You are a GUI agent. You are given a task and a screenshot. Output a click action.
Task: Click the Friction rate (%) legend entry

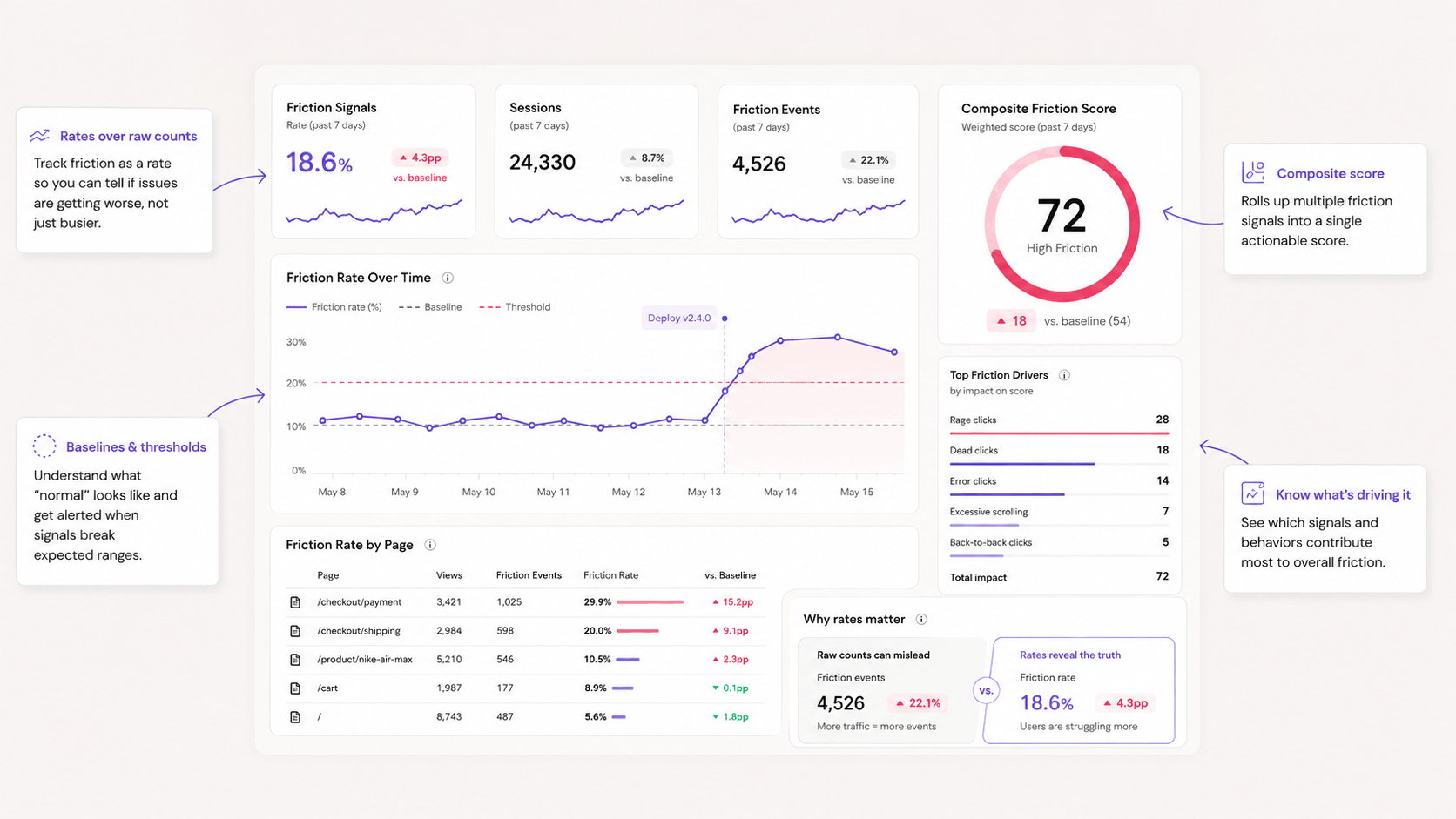pos(334,307)
